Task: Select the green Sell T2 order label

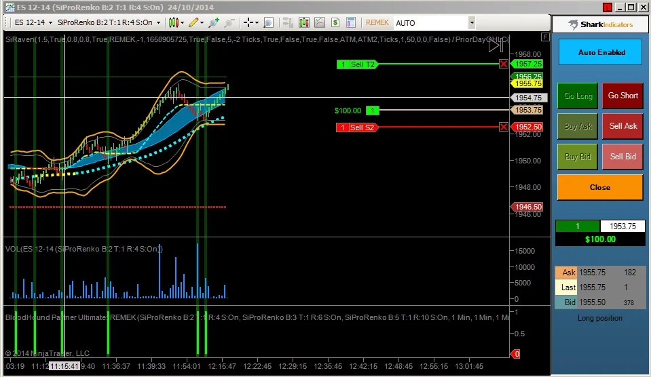Action: [358, 64]
